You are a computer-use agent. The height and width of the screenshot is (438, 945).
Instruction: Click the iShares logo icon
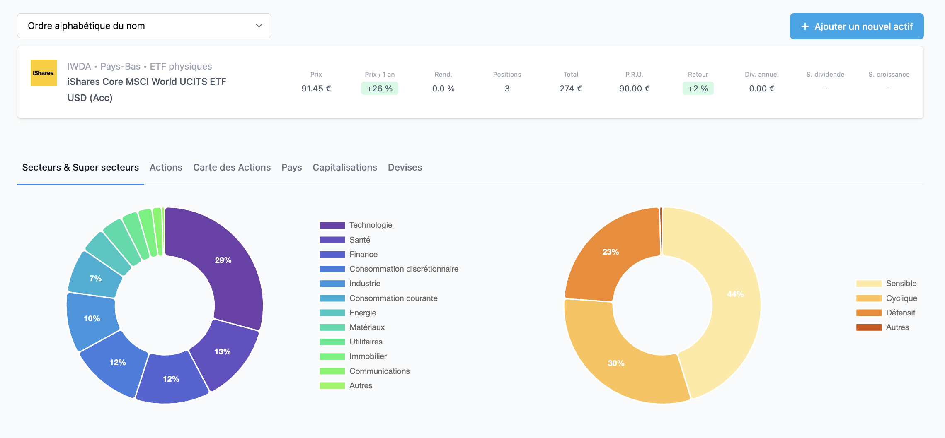44,73
